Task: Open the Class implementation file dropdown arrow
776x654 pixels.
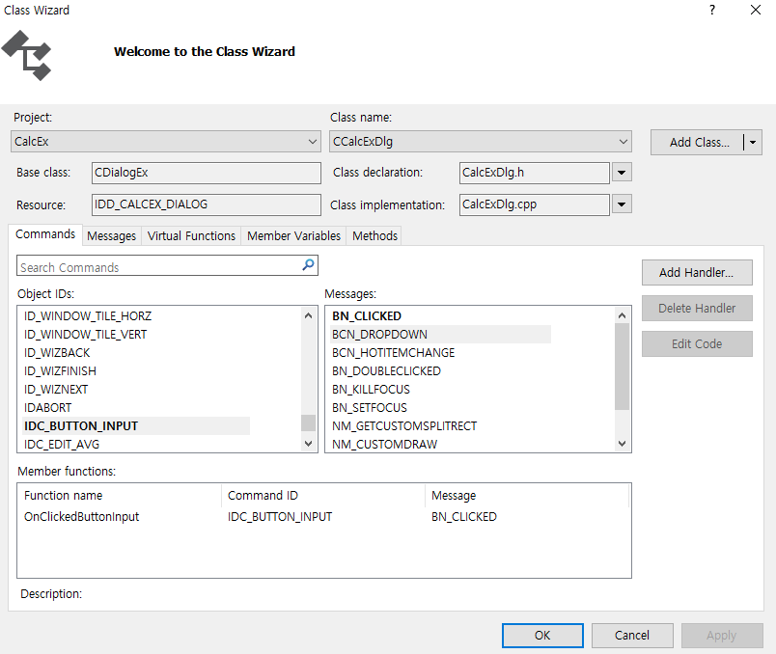Action: pos(622,204)
